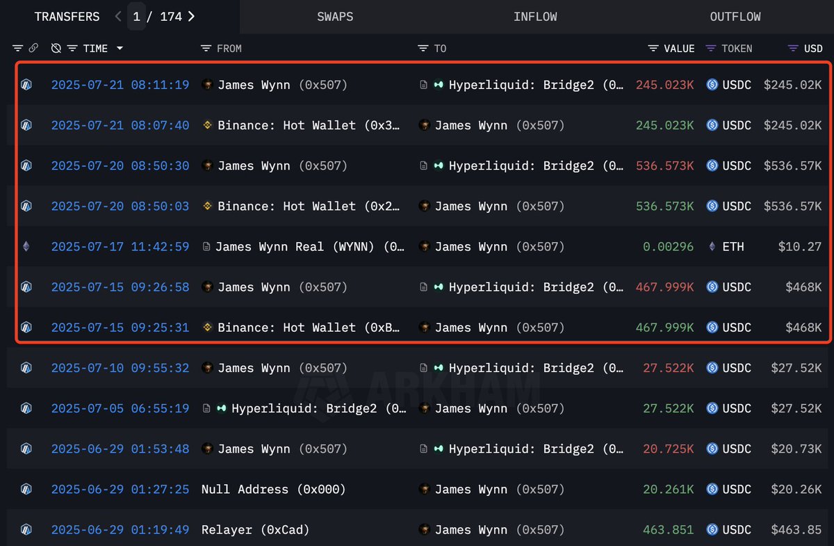Click the USDC token icon in the 01:19:49 row
This screenshot has height=546, width=834.
(712, 529)
